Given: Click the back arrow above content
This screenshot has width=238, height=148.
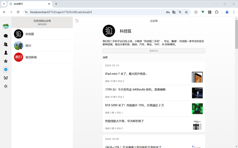Looking at the screenshot, I should (77, 21).
